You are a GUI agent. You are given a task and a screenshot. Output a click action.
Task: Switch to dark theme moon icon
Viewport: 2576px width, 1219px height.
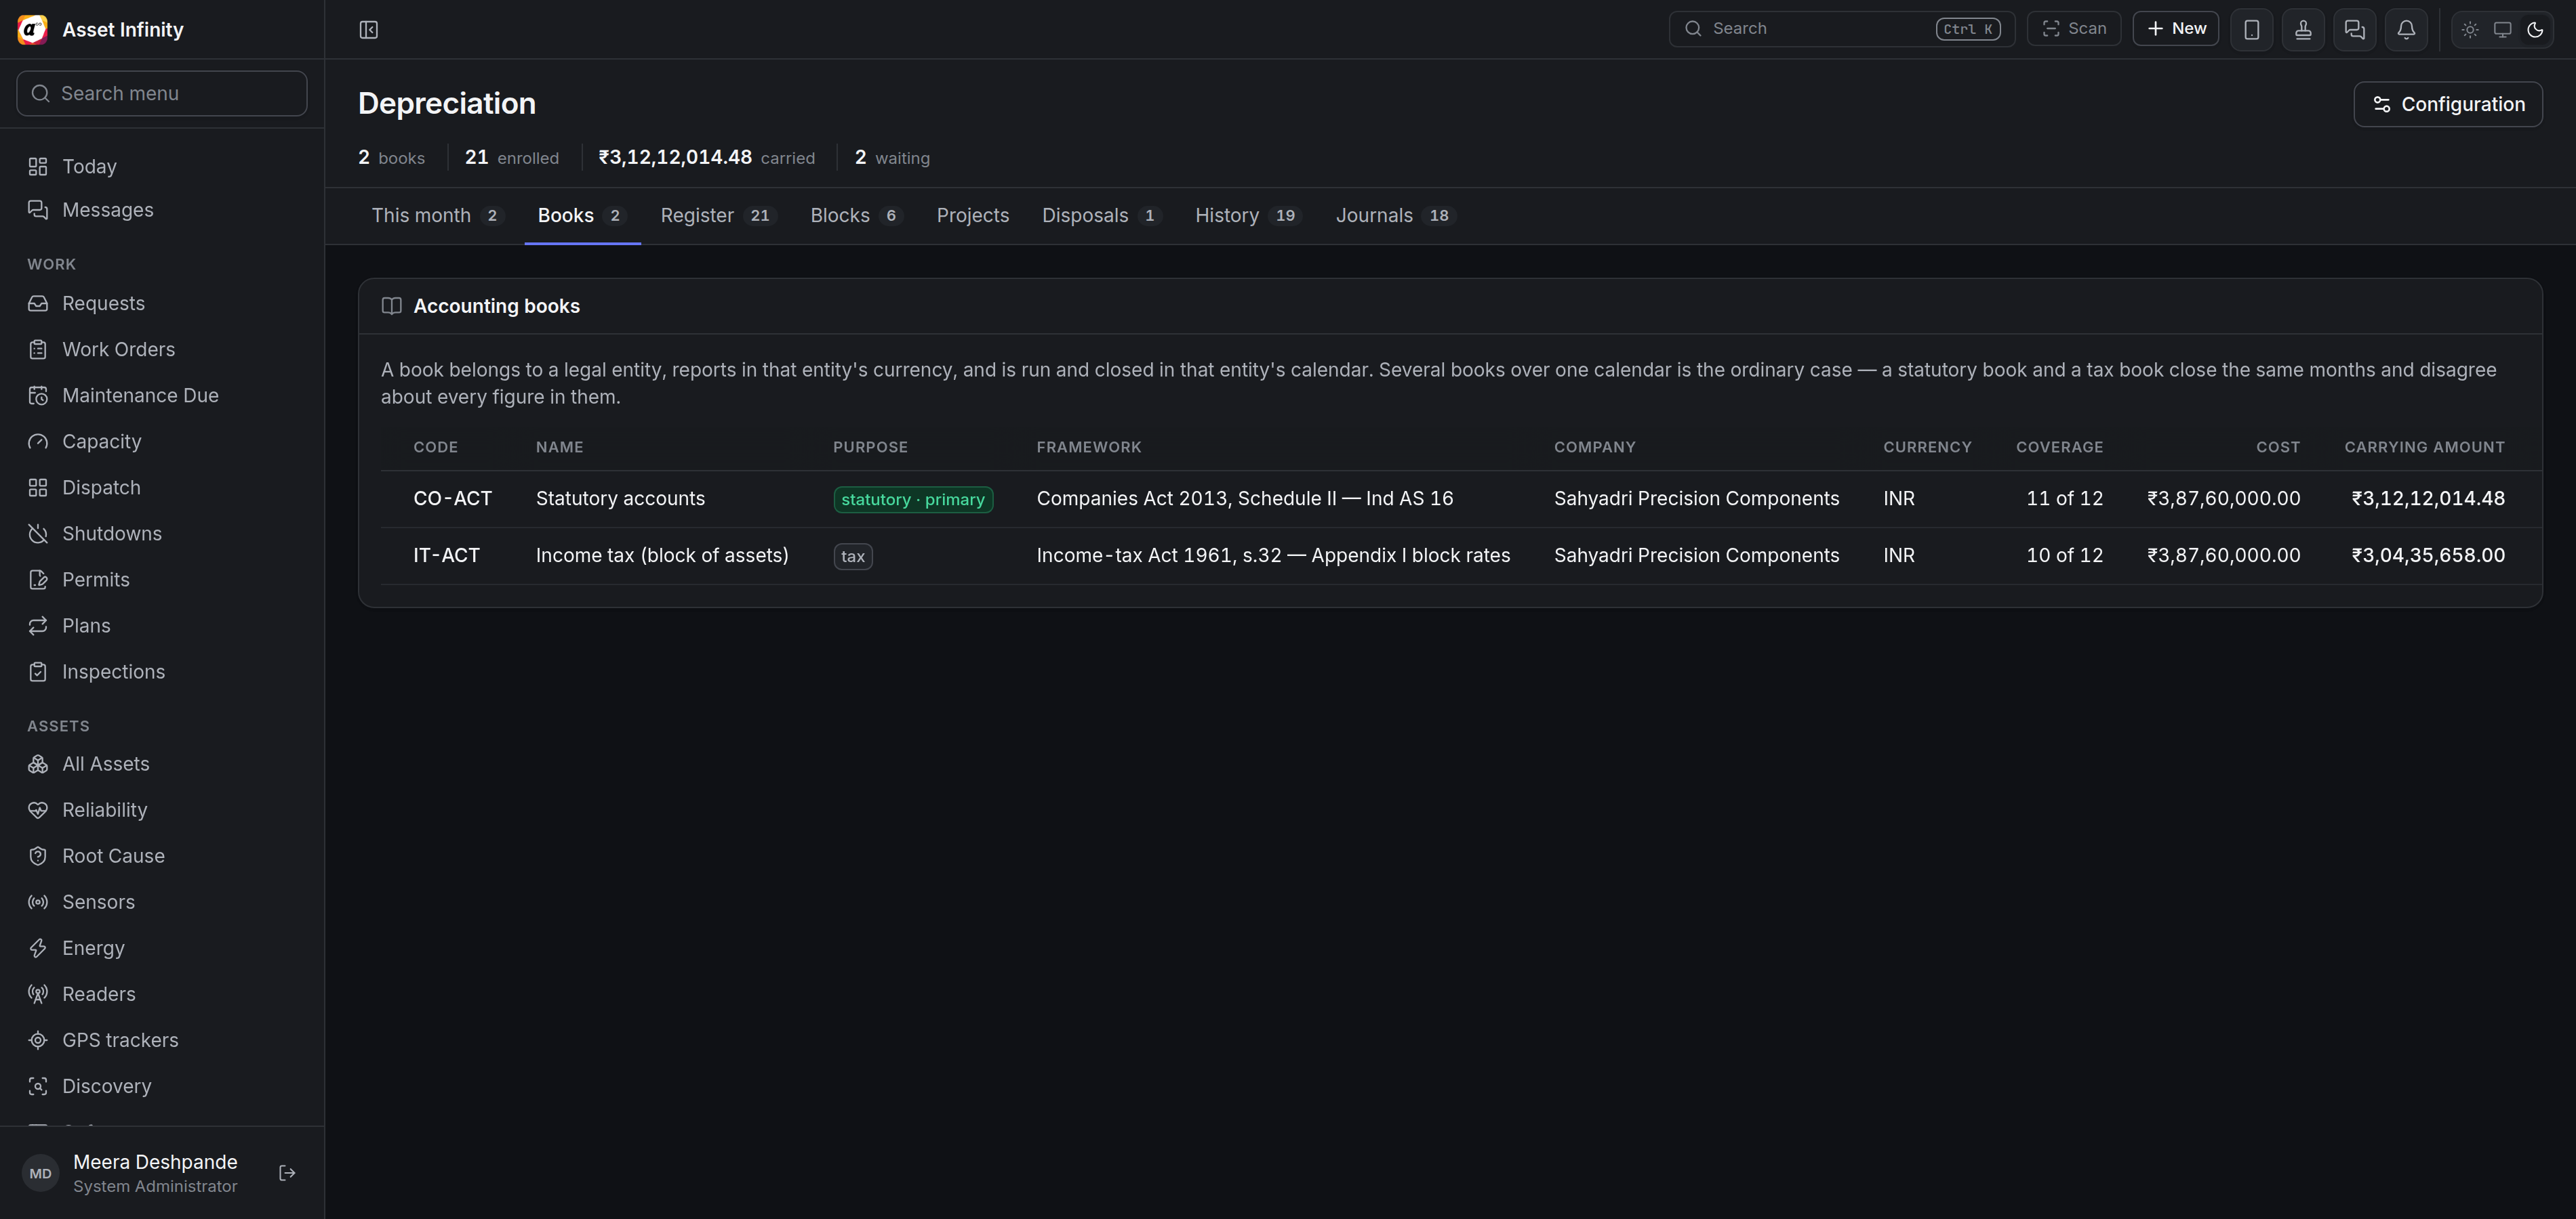tap(2535, 30)
